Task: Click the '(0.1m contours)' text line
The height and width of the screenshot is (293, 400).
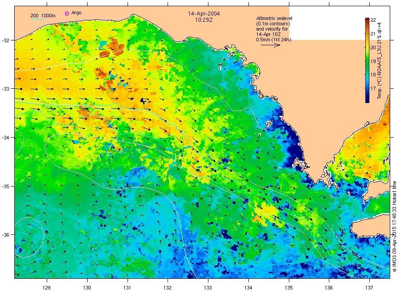Action: click(273, 24)
